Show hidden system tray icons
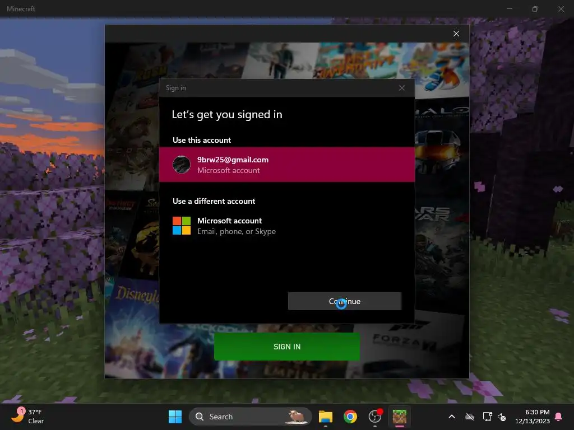 pyautogui.click(x=452, y=417)
